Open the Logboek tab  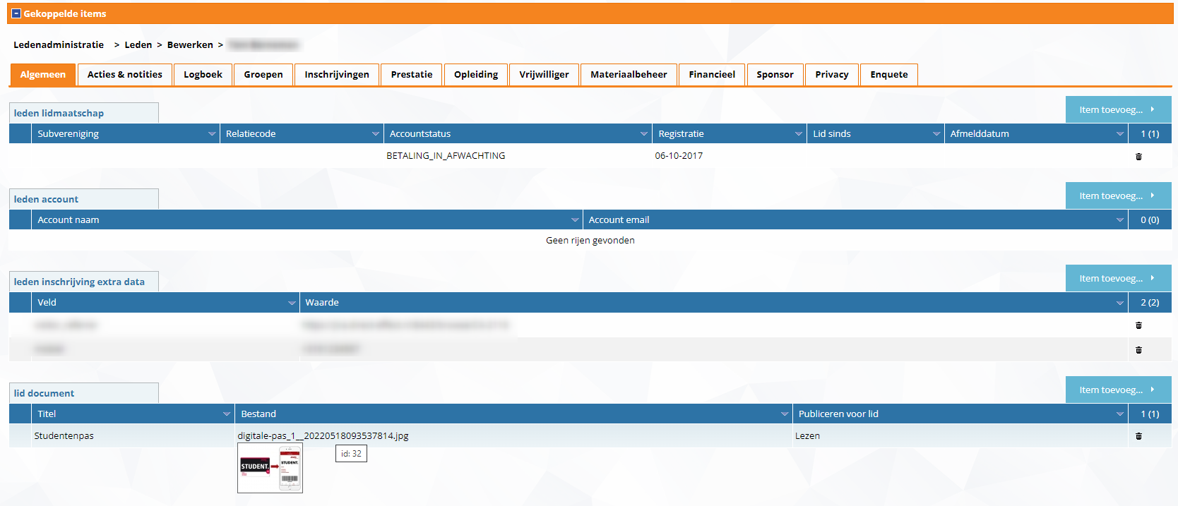[x=203, y=75]
